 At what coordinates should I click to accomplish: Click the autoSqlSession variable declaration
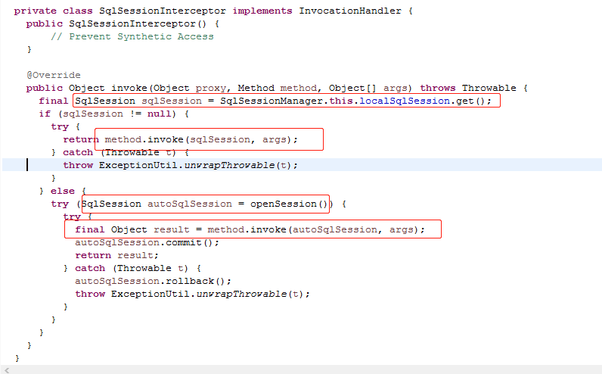190,204
